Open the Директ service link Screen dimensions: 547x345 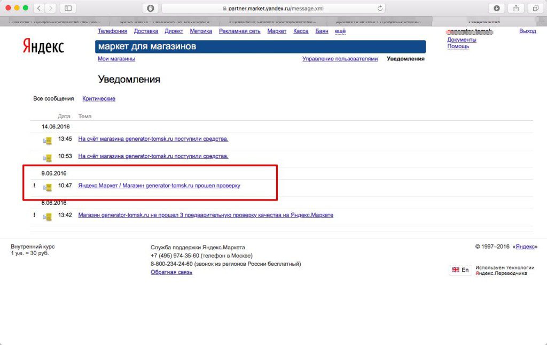click(x=174, y=31)
